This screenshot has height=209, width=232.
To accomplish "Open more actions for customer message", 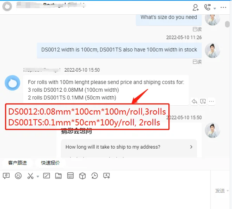I will coord(211,101).
